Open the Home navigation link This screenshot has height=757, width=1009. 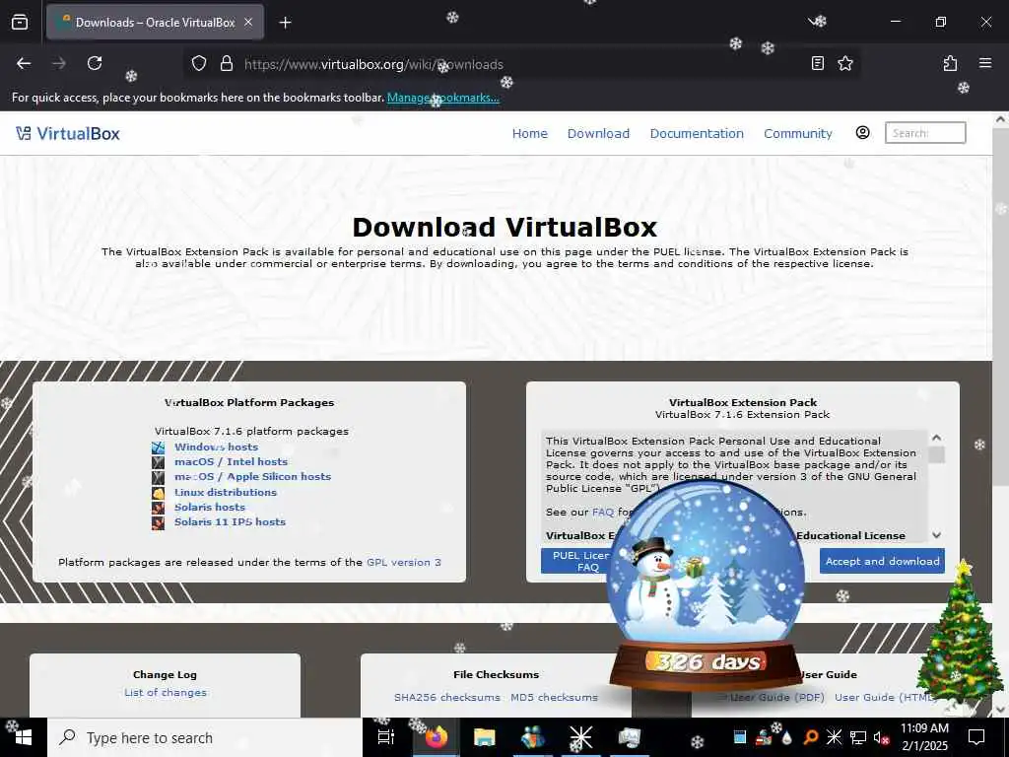point(529,133)
